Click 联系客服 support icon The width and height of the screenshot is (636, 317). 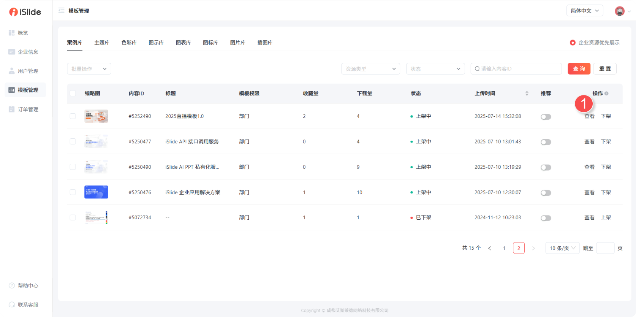tap(12, 305)
